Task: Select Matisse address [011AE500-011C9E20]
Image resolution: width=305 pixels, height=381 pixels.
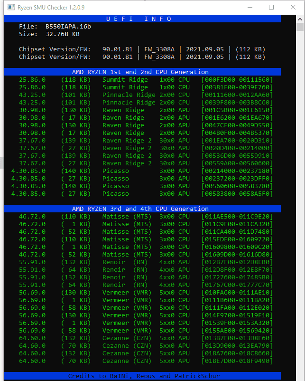Action: tap(237, 217)
